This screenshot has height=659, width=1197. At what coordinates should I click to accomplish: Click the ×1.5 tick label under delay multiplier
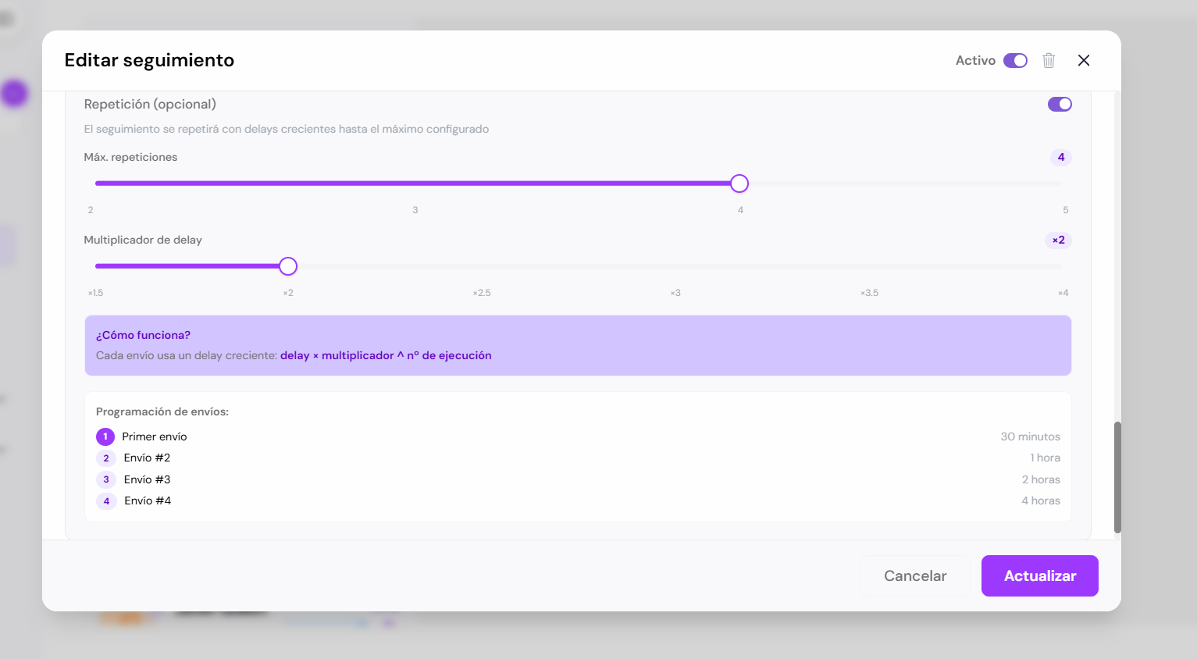(x=95, y=293)
